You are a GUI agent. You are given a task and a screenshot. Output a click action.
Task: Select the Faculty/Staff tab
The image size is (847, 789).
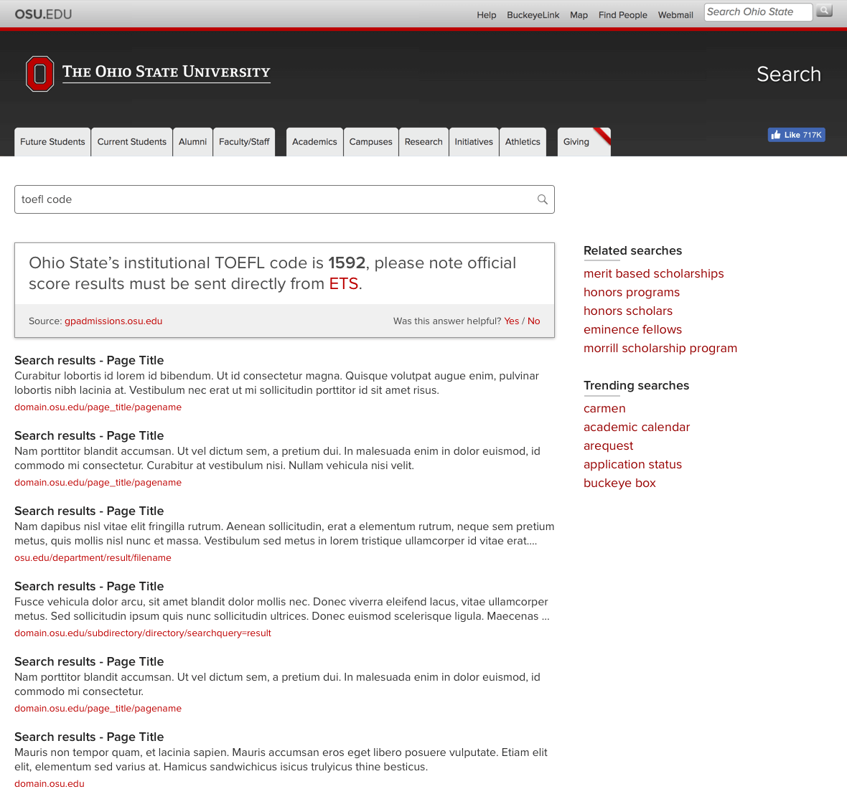pyautogui.click(x=244, y=142)
